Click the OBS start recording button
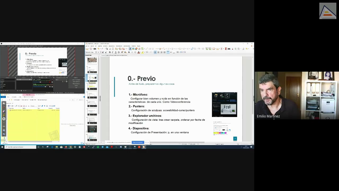This screenshot has height=191, width=339. [76, 82]
